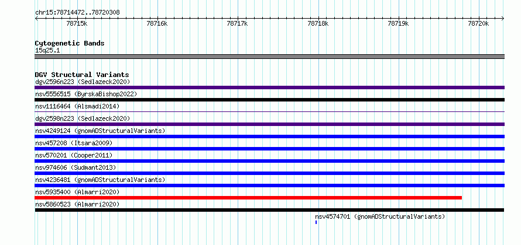Click the small blue marker for nsv4574701

pos(316,222)
